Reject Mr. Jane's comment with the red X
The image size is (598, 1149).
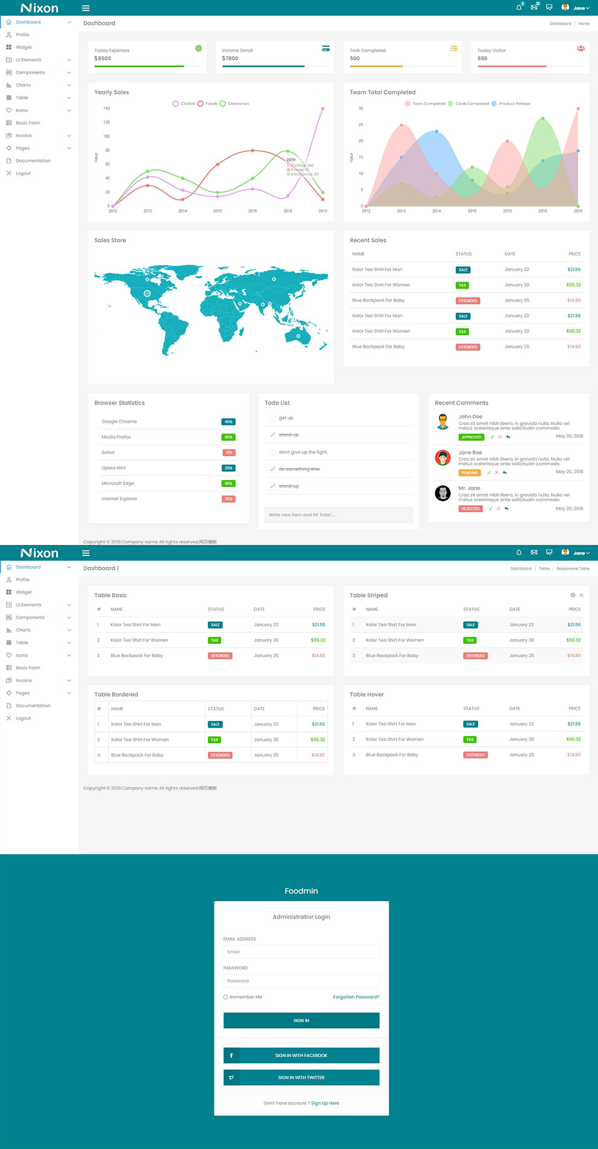pyautogui.click(x=499, y=509)
